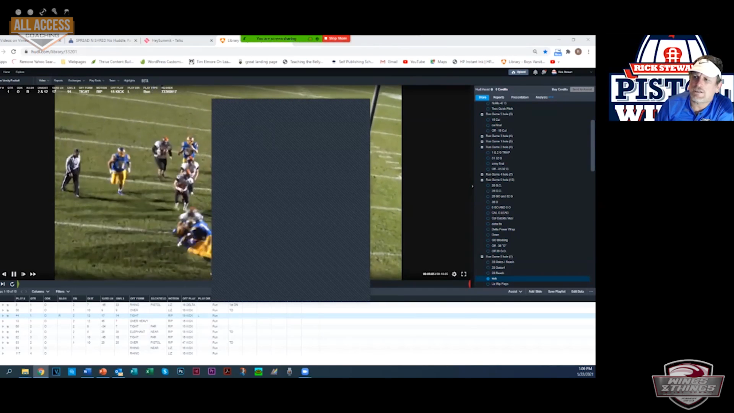Open Word from the taskbar
The image size is (734, 413).
87,371
